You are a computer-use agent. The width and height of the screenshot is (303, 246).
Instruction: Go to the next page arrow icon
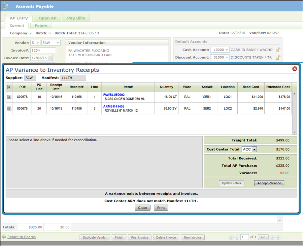pyautogui.click(x=272, y=237)
